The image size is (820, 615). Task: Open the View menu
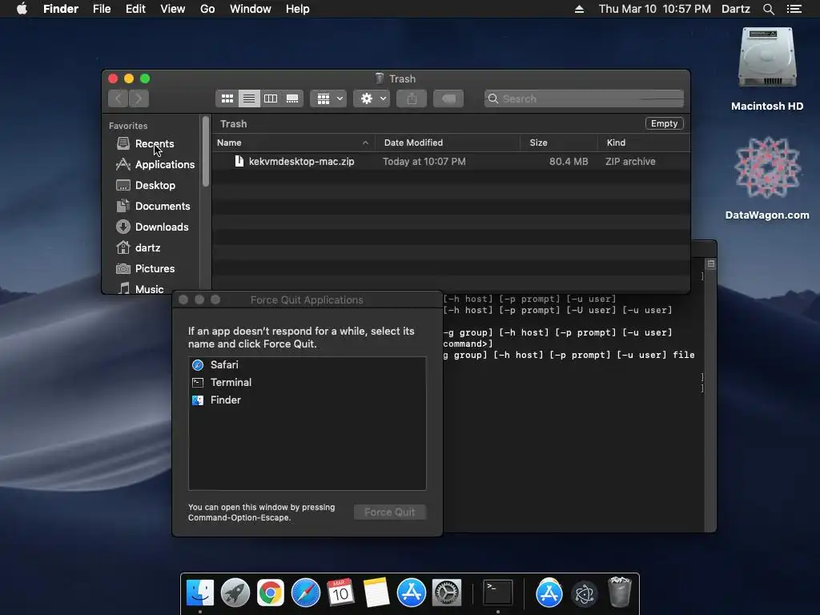point(173,9)
